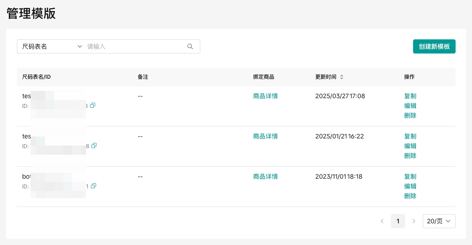This screenshot has height=245, width=472.
Task: View 商品详情 for the 2023/11/01 row
Action: click(265, 176)
